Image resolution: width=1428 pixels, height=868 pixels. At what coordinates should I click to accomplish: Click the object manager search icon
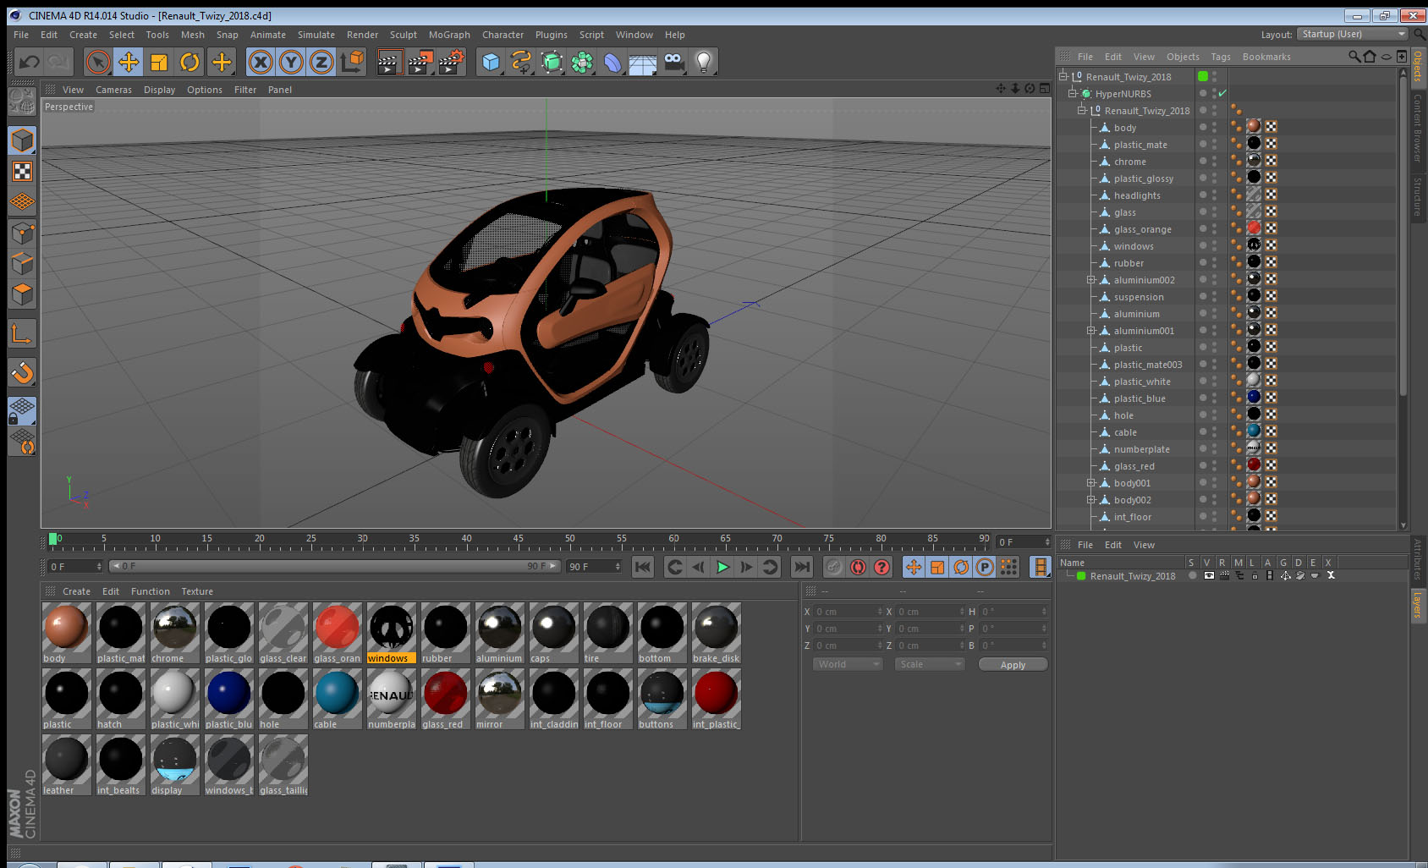pyautogui.click(x=1354, y=57)
